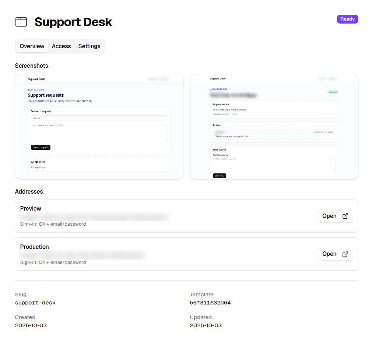Click the Created field label
373x342 pixels.
[x=25, y=317]
